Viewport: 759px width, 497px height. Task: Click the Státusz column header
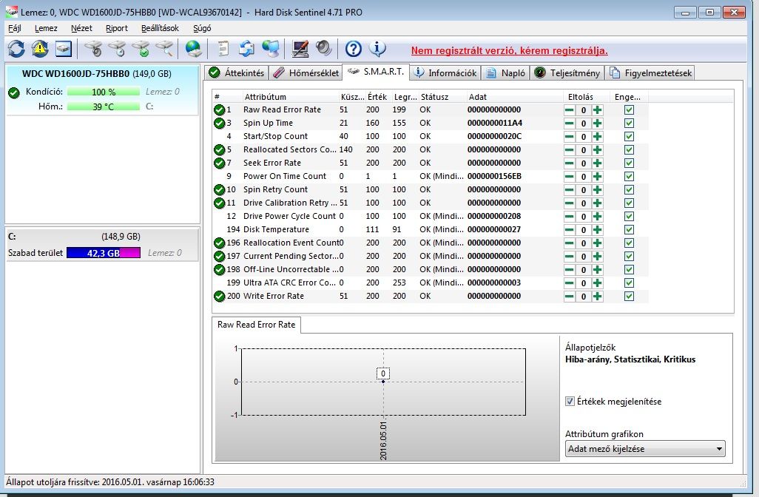click(434, 97)
